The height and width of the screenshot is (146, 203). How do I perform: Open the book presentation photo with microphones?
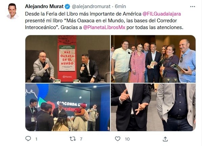pyautogui.click(x=68, y=59)
